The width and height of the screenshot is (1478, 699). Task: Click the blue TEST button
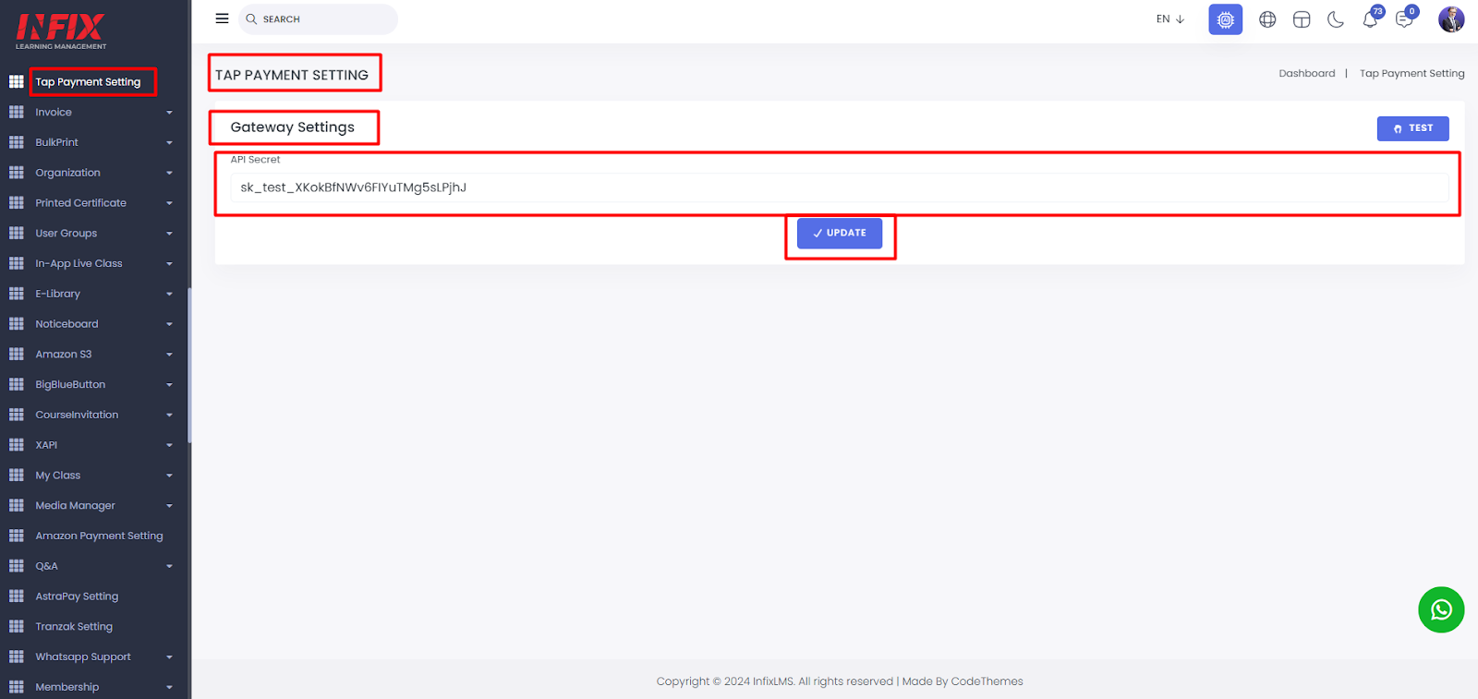pos(1412,128)
